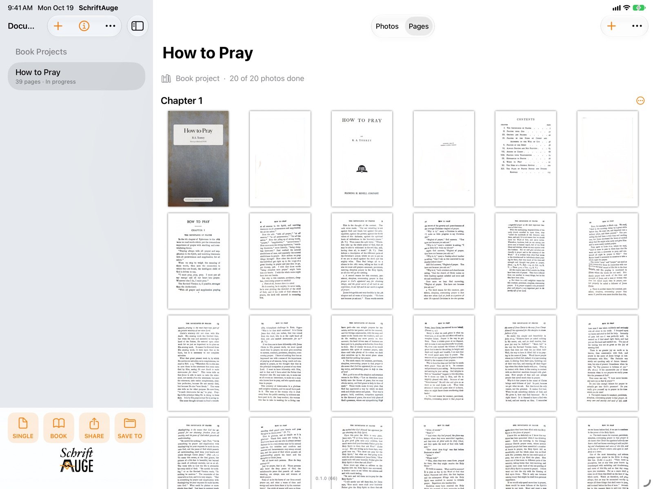Tap the Save To button
This screenshot has height=489, width=653.
click(130, 427)
